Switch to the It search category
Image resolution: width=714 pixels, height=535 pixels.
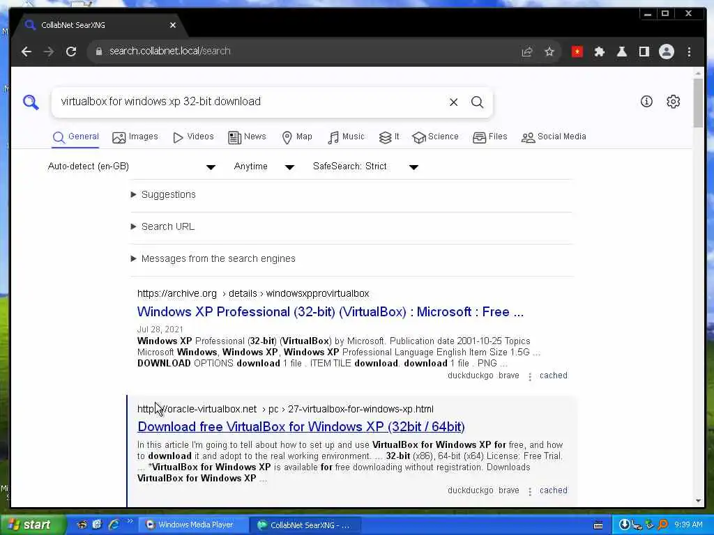389,137
